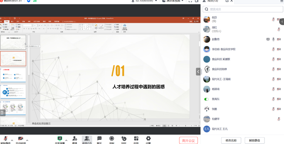Start recording with the 录制 icon
284x144 pixels.
[x=111, y=139]
